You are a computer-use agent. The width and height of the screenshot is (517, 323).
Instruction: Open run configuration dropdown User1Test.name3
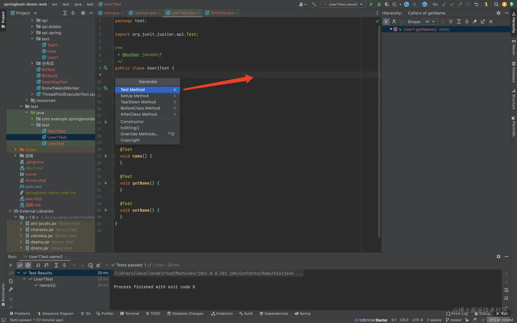click(343, 4)
